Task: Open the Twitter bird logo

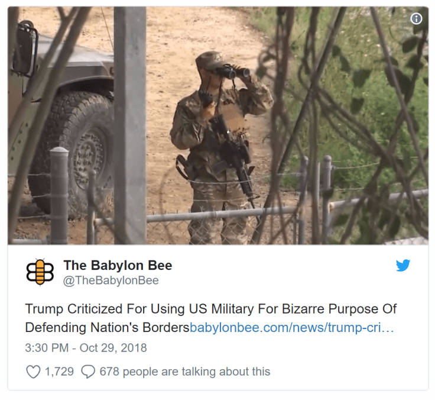Action: pos(403,265)
